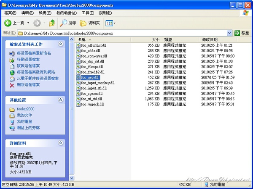
Task: Select the foo_converter.dll file icon
Action: click(x=78, y=56)
